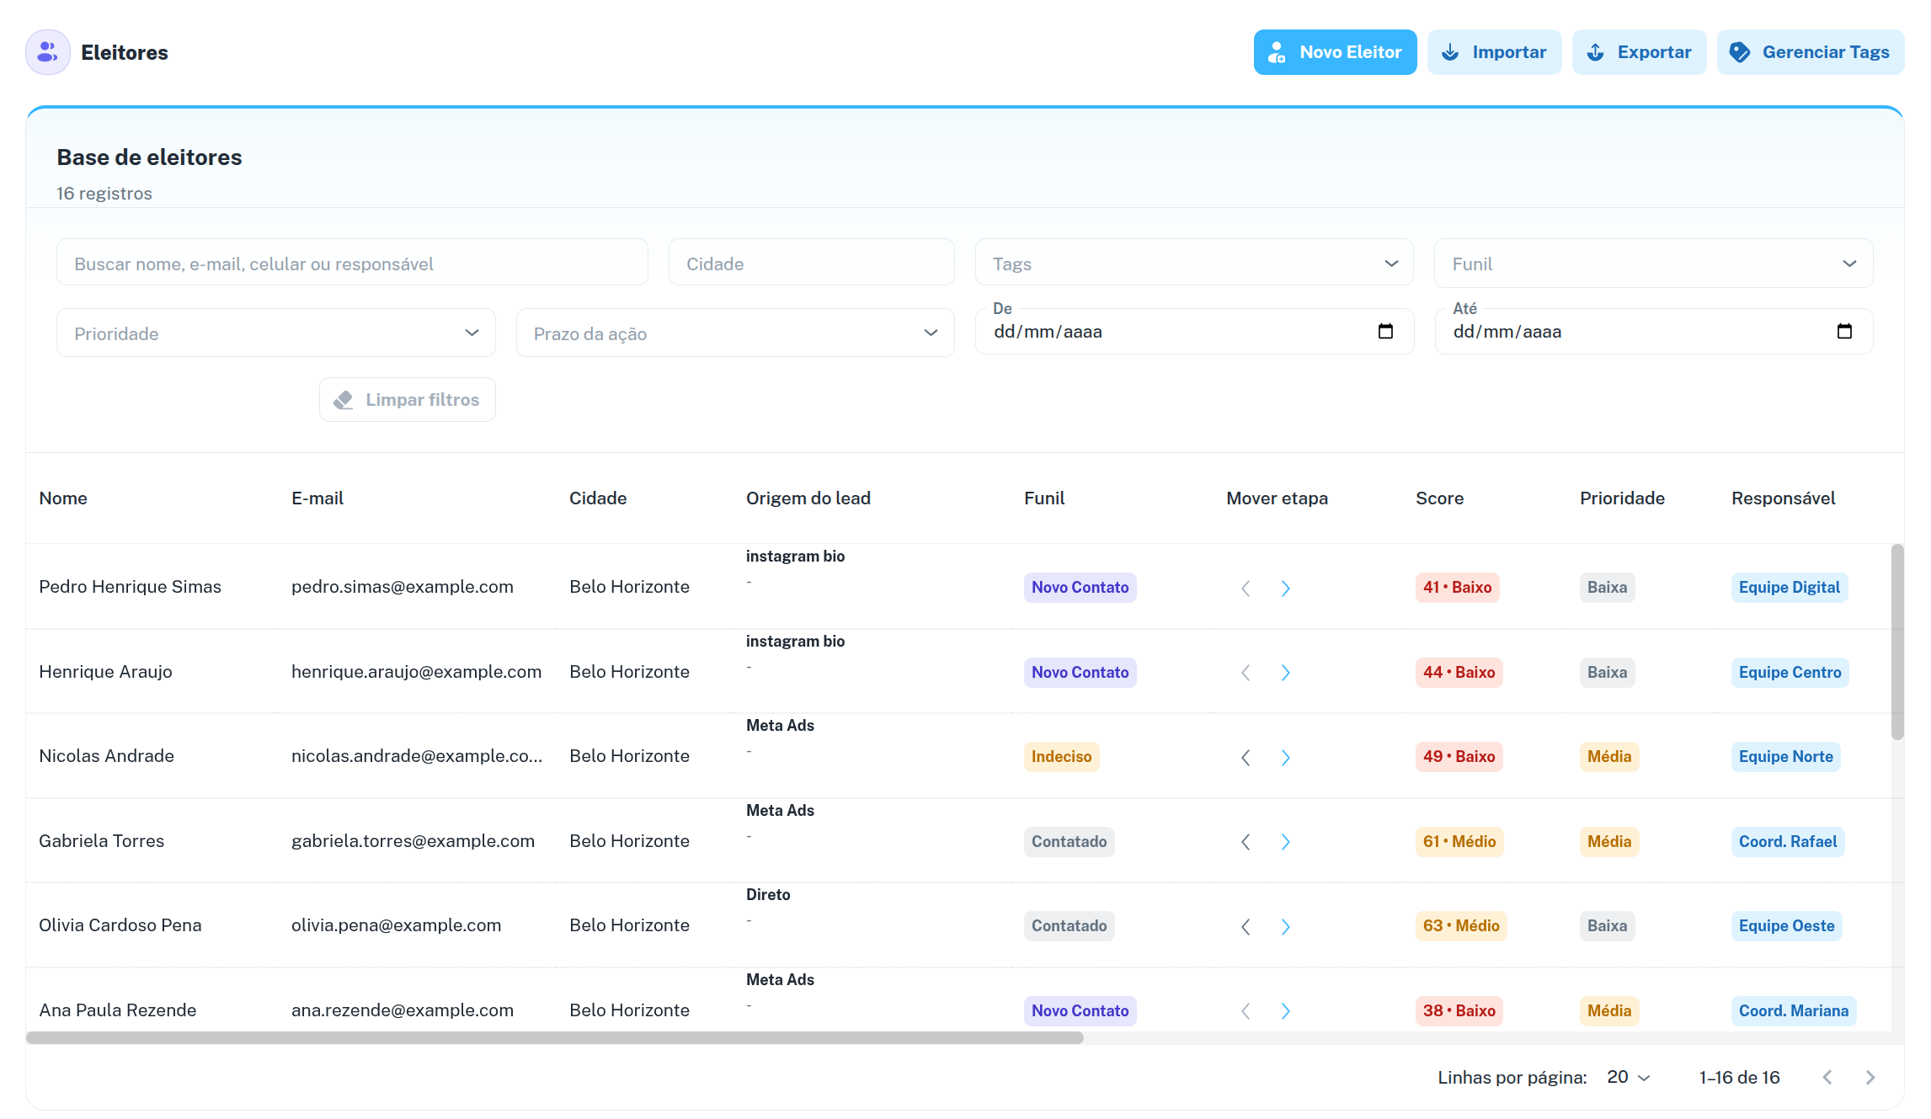Move Nicolas Andrade back one funnel stage

tap(1246, 757)
